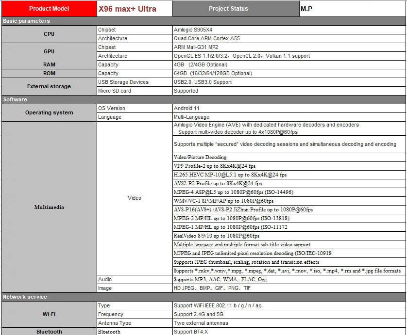Viewport: 407px width, 335px height.
Task: Click the "GPU" category cell
Action: click(49, 51)
